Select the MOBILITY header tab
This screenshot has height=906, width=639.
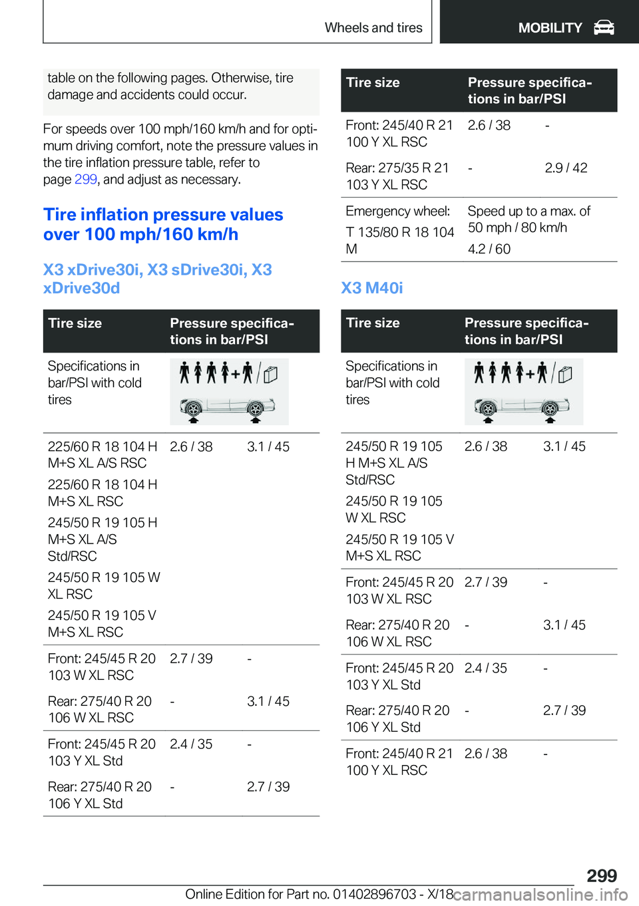(539, 22)
